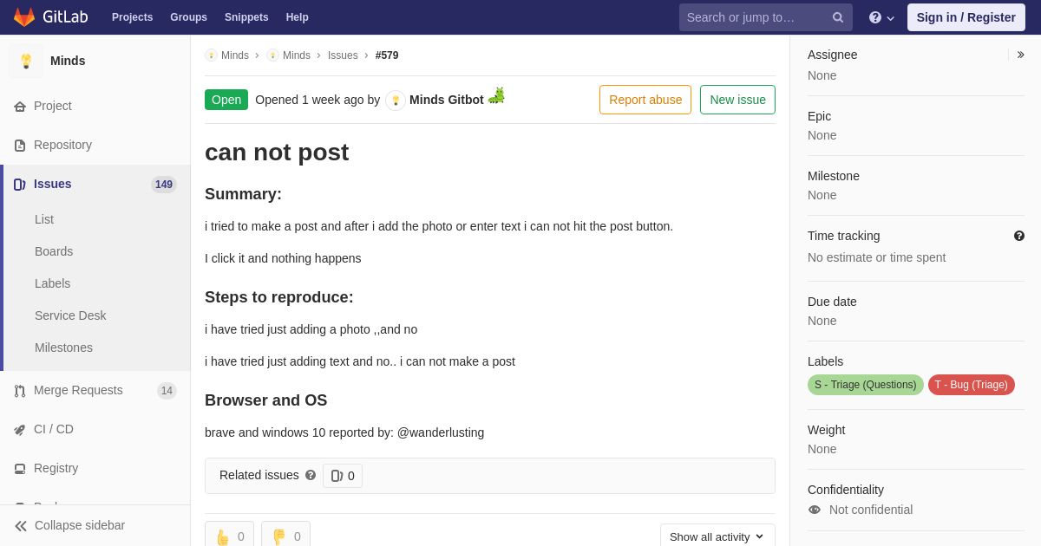Click the Issues sidebar label

click(53, 184)
